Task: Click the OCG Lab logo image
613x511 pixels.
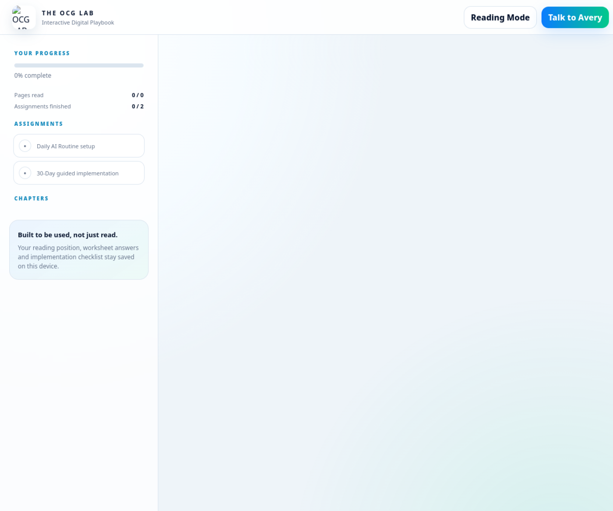Action: [x=24, y=18]
